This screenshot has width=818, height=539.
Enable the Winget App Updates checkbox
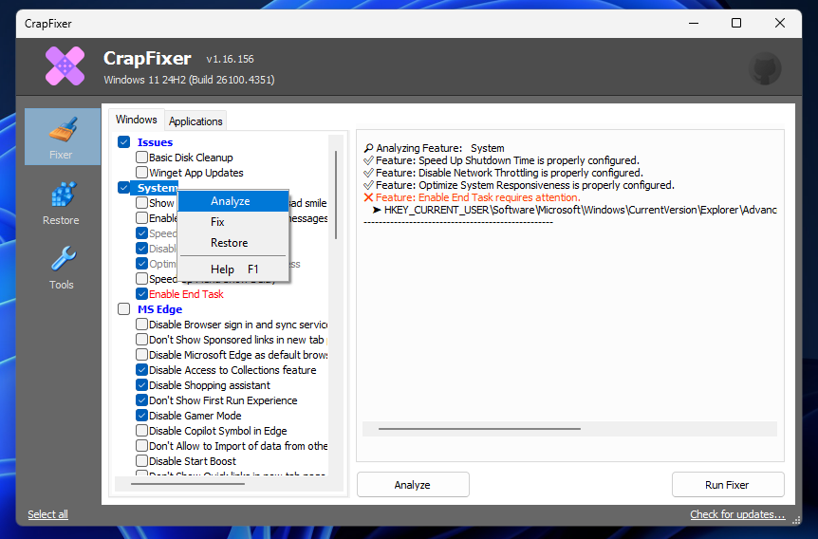pos(141,173)
